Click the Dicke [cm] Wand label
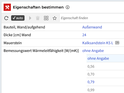 pos(17,35)
